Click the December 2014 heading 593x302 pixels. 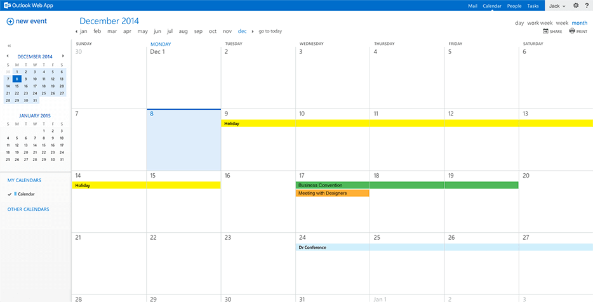coord(109,21)
